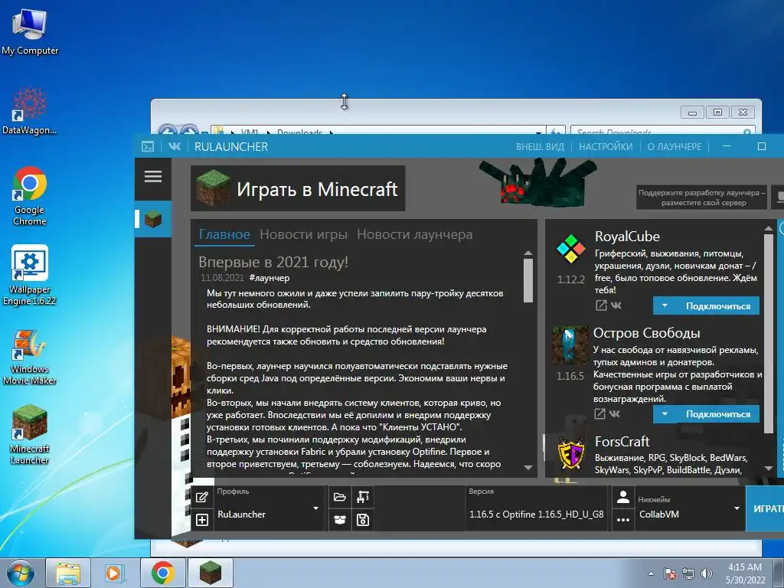Click the ForsCraft server logo
This screenshot has height=588, width=784.
click(571, 453)
